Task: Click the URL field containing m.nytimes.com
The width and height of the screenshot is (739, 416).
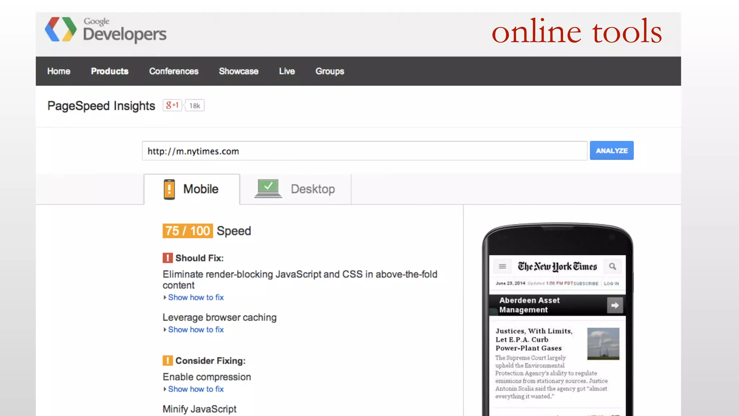Action: coord(364,151)
